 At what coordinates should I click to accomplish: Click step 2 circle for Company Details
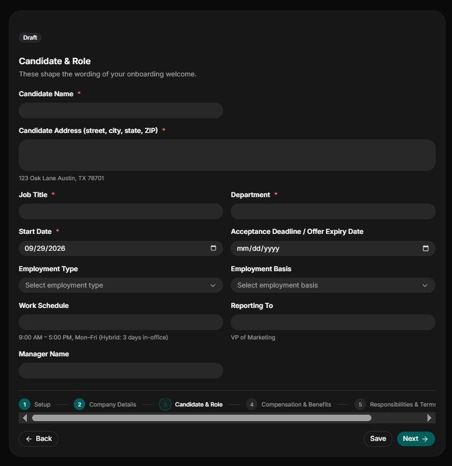[x=79, y=405]
